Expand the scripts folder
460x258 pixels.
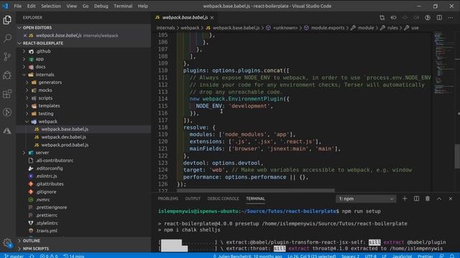83,98
